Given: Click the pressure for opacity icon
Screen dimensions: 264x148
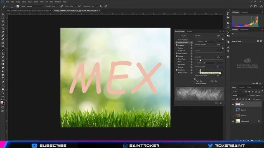Looking at the screenshot, I should coord(61,6).
